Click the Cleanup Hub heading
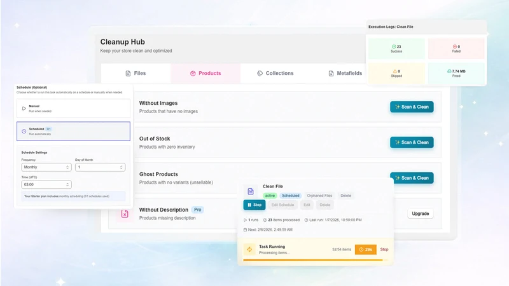The image size is (509, 286). 122,42
